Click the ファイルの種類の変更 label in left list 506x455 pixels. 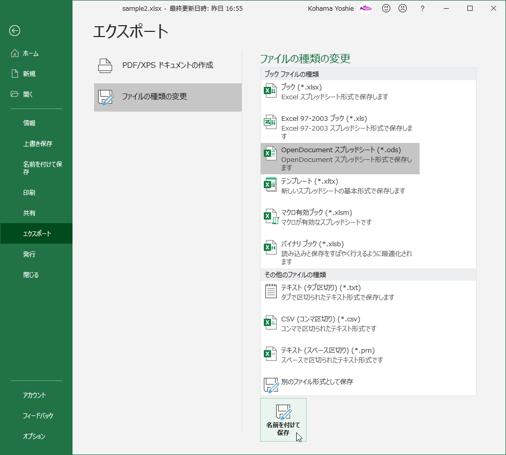154,97
